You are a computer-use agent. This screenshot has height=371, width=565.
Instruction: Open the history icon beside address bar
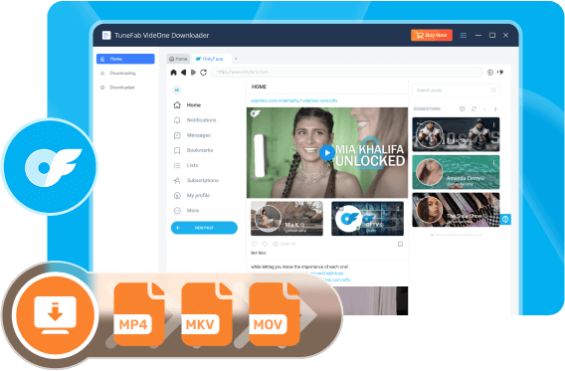490,73
